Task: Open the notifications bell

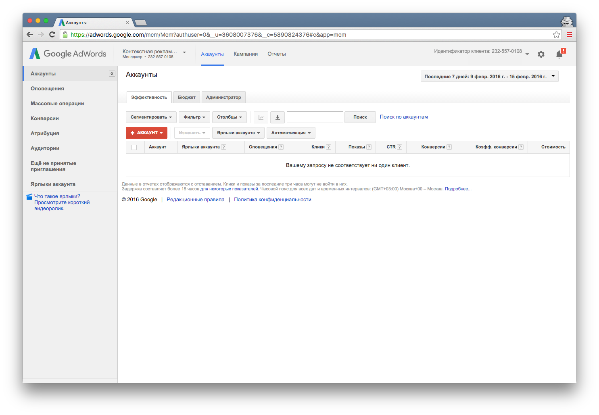Action: click(559, 54)
